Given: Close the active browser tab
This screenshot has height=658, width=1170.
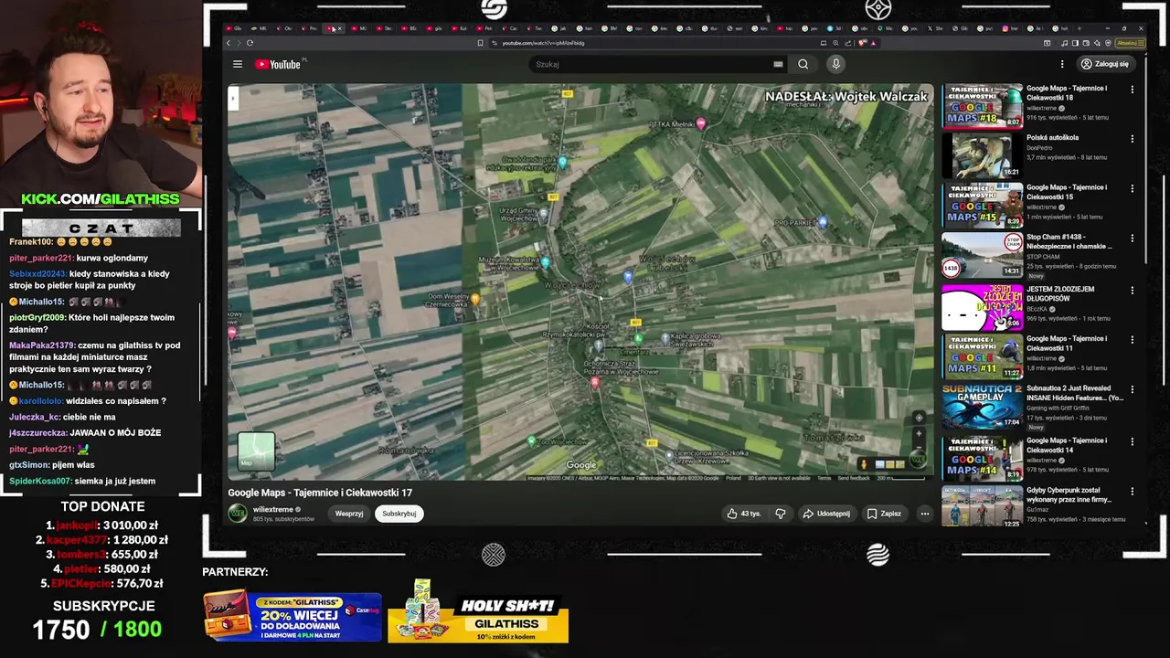Looking at the screenshot, I should (339, 28).
